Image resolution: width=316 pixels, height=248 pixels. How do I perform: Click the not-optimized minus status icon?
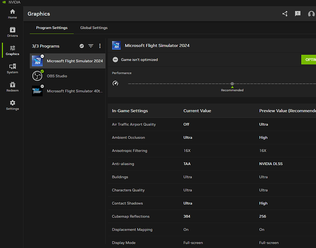tap(115, 60)
